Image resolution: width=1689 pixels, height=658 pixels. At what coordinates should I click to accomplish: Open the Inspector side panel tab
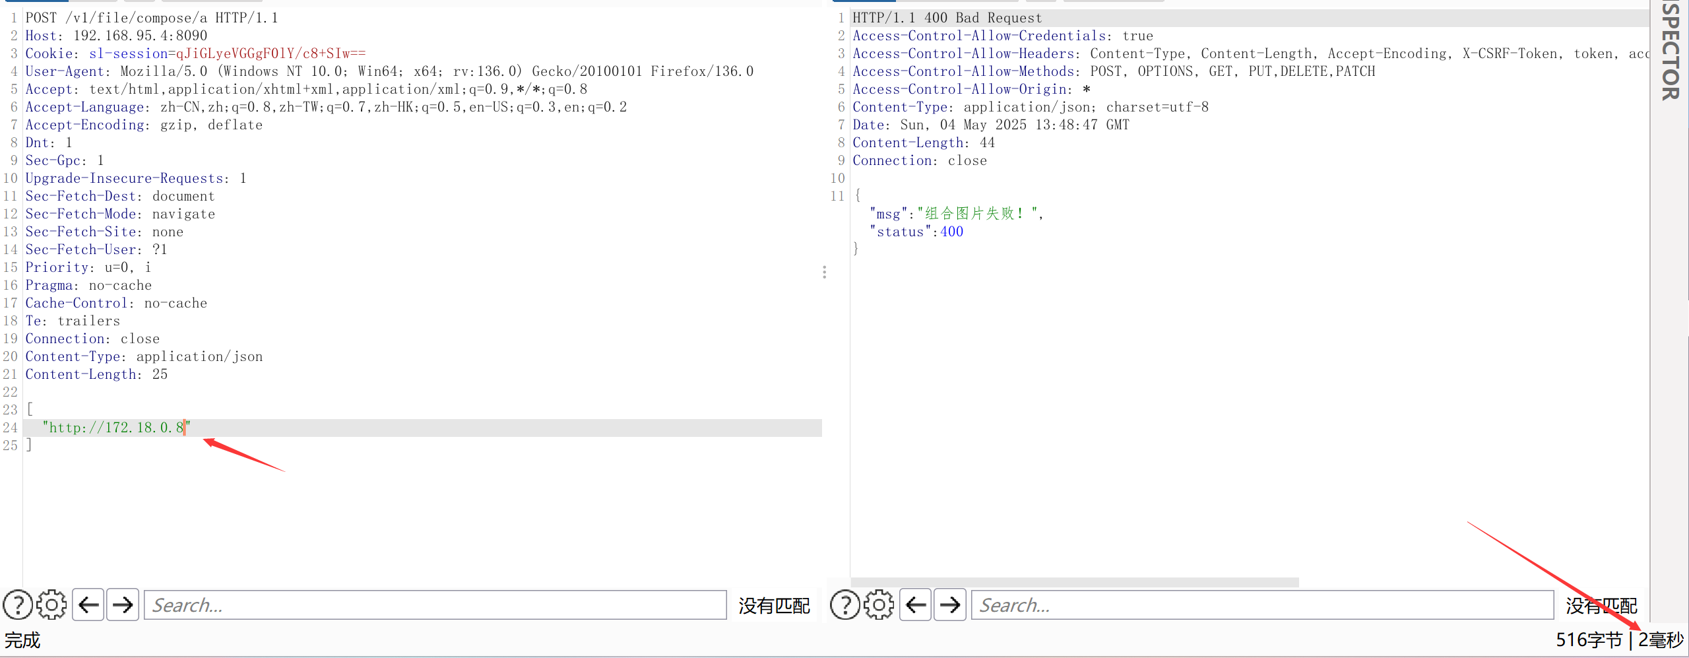pyautogui.click(x=1670, y=53)
